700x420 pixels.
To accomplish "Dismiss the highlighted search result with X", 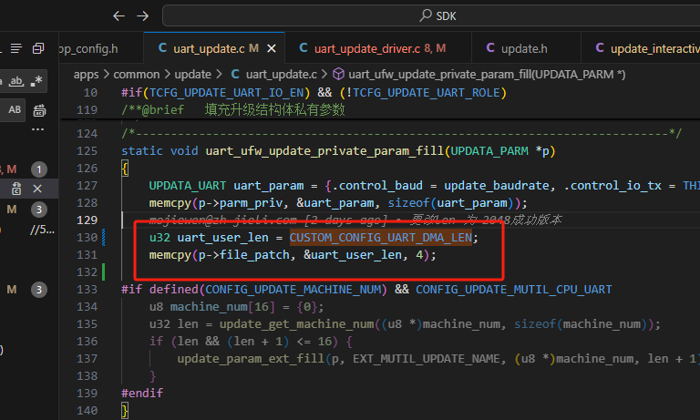I will coord(37,189).
